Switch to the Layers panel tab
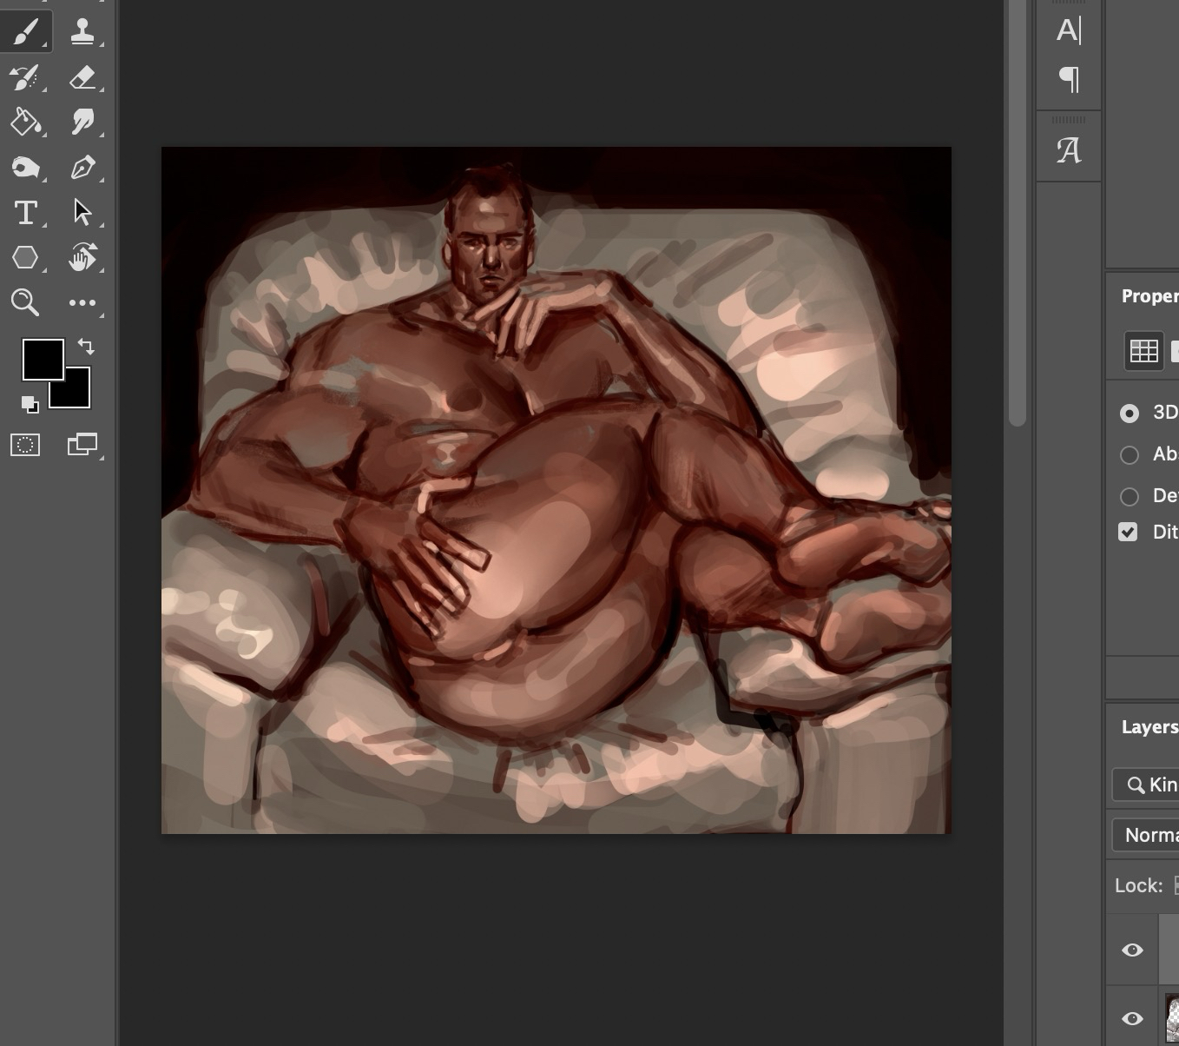This screenshot has width=1179, height=1046. pos(1149,727)
